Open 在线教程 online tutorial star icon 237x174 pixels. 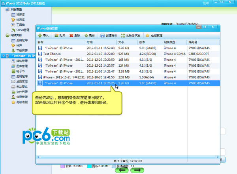(x=147, y=36)
